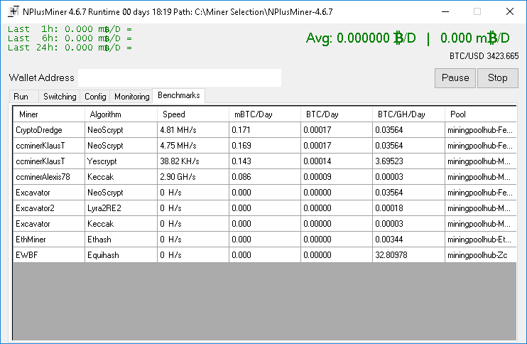Select the EthMiner miner cell
The image size is (527, 344).
[49, 240]
